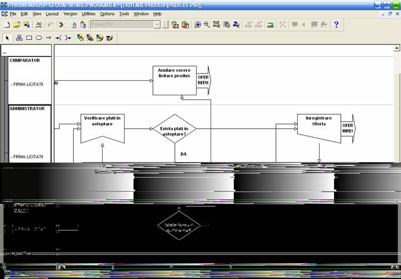Click the Zoom Out magnifier icon
Screen dimensions: 401x279
pyautogui.click(x=207, y=25)
